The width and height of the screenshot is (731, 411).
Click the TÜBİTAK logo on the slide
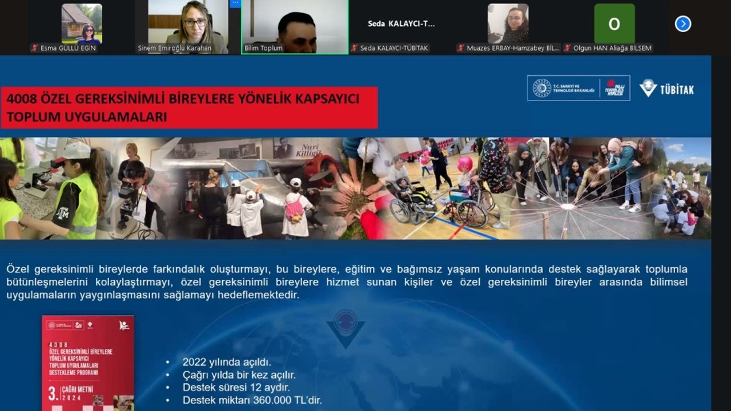pyautogui.click(x=666, y=88)
